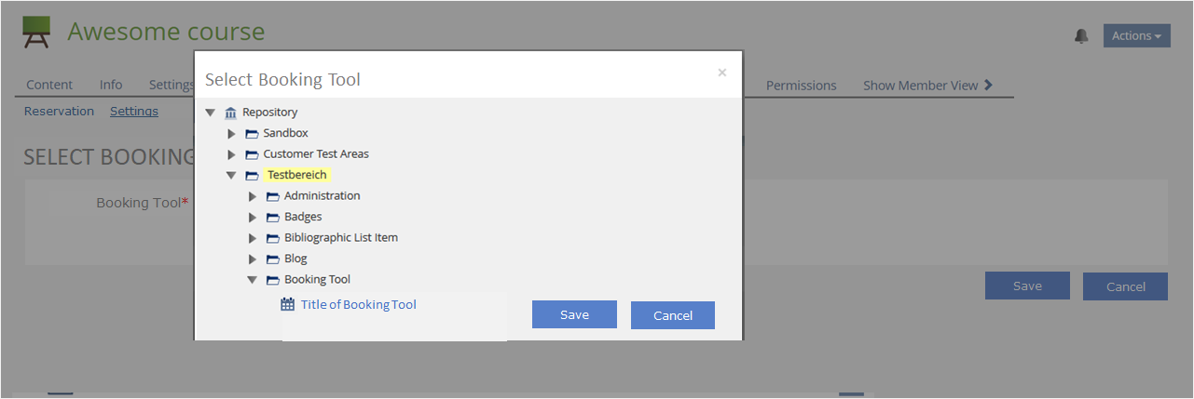Click the Badges folder icon

click(273, 217)
